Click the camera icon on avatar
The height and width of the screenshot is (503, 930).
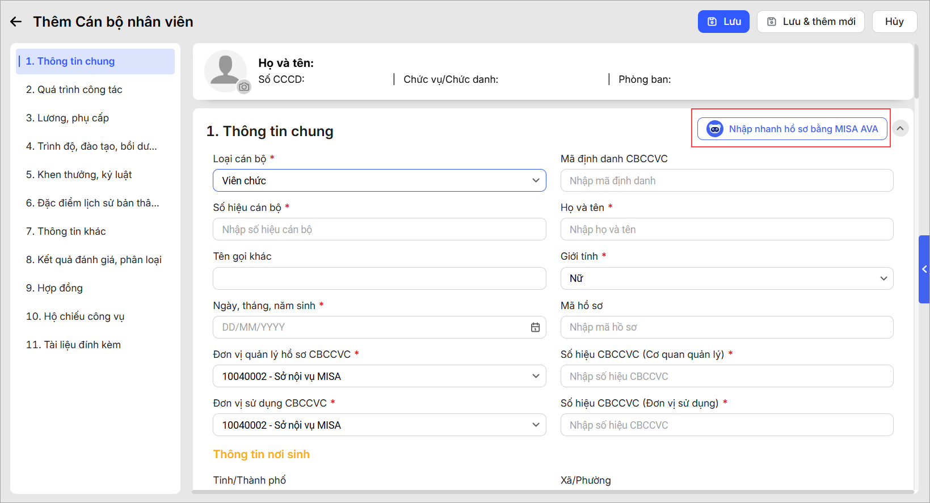[244, 87]
